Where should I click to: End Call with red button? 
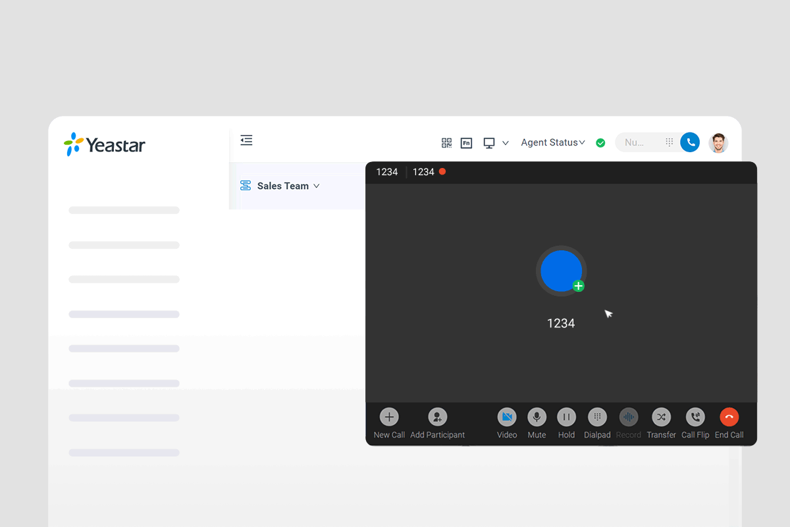click(x=729, y=423)
